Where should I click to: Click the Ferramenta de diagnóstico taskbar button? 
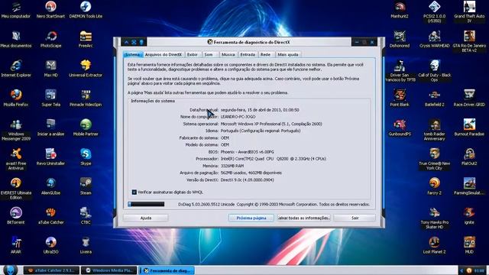pyautogui.click(x=167, y=270)
